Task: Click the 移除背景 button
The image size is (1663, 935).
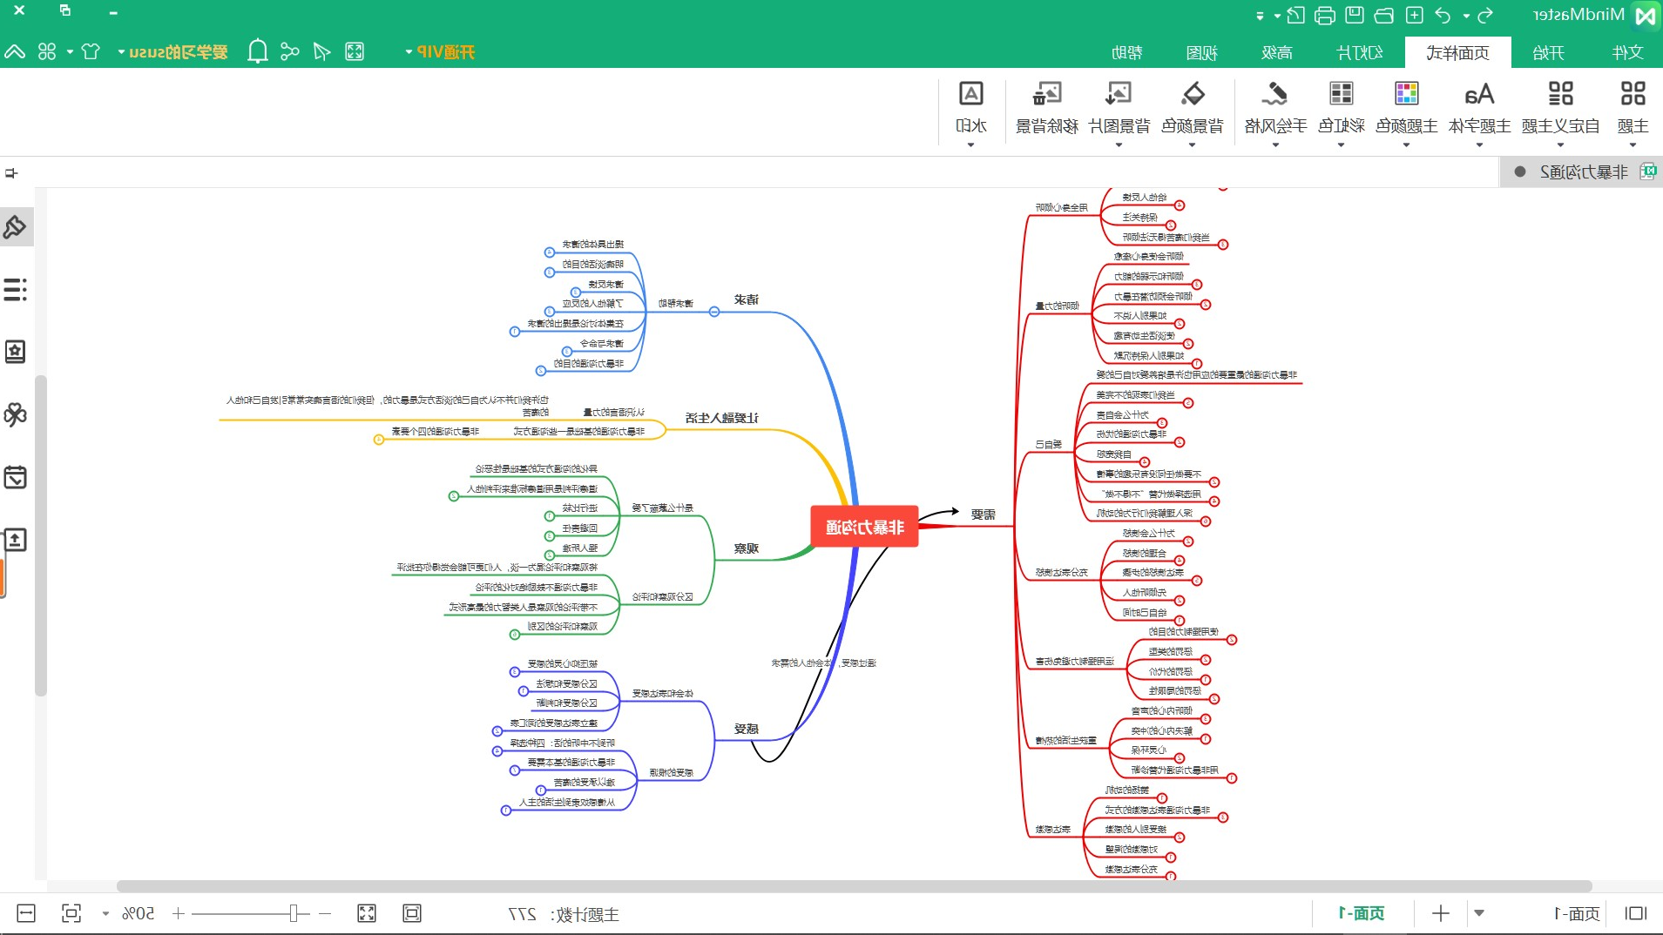Action: [1047, 108]
